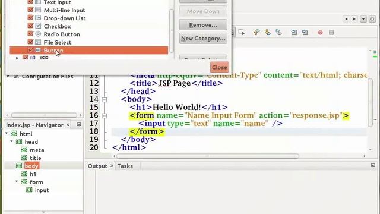Image resolution: width=380 pixels, height=214 pixels.
Task: Switch to the index.jsp - Navigator tab
Action: [x=34, y=125]
